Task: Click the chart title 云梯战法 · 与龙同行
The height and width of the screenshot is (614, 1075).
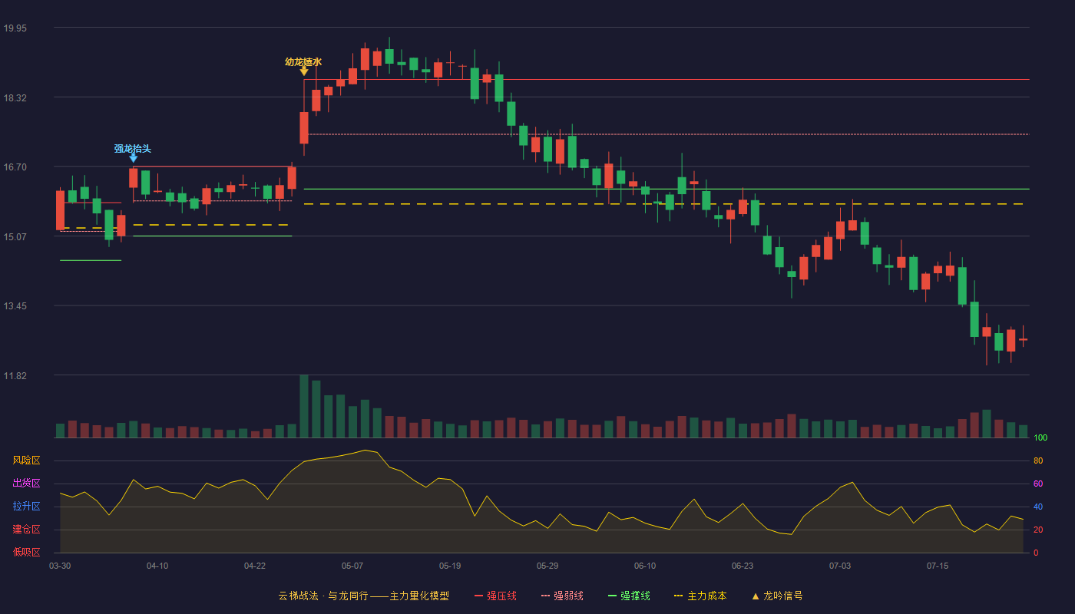Action: point(322,596)
